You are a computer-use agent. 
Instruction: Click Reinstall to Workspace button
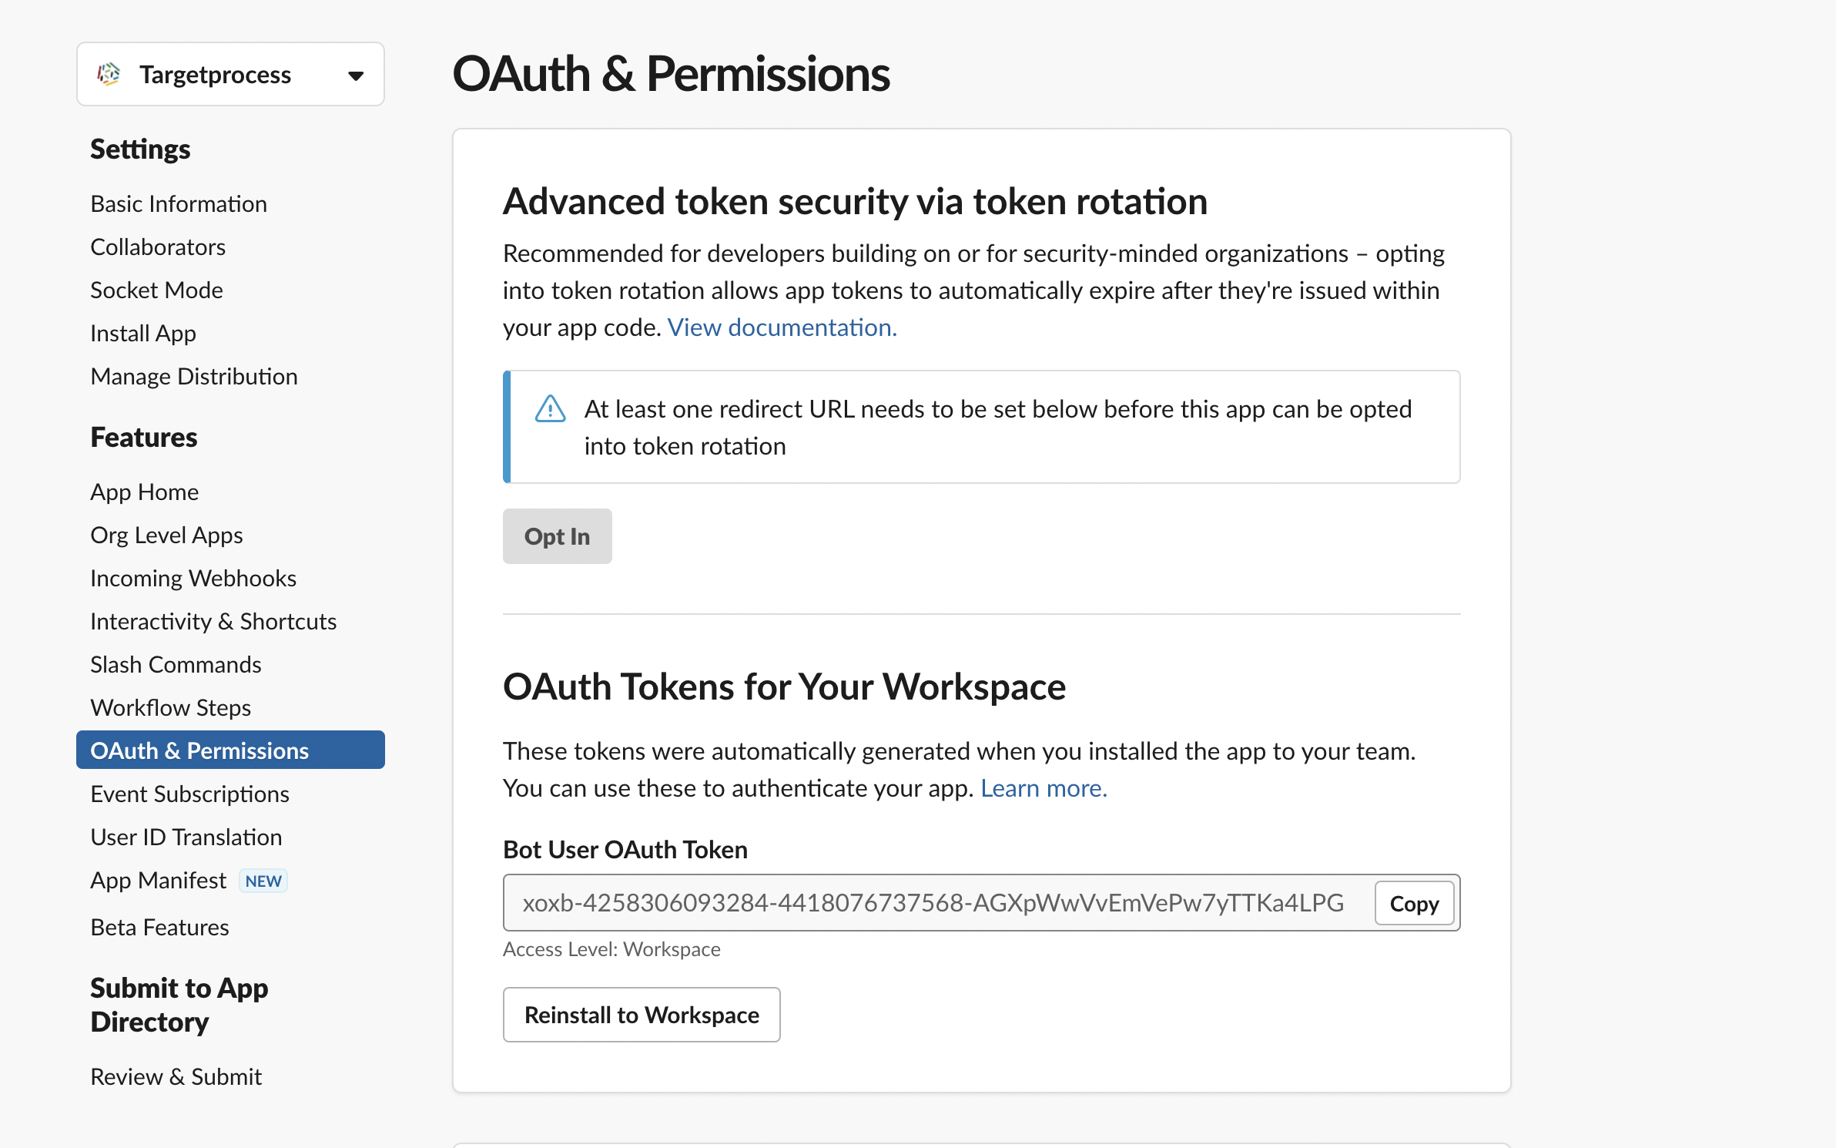coord(641,1015)
